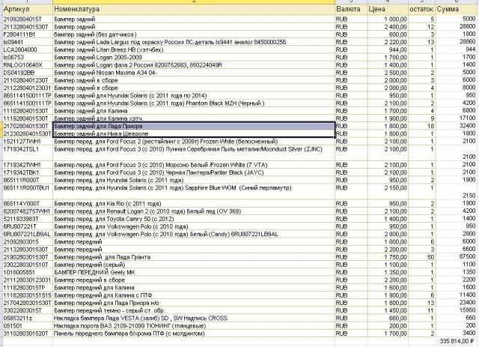
Task: Select cell Бампер задний Lifan Breez HB
Action: 194,49
